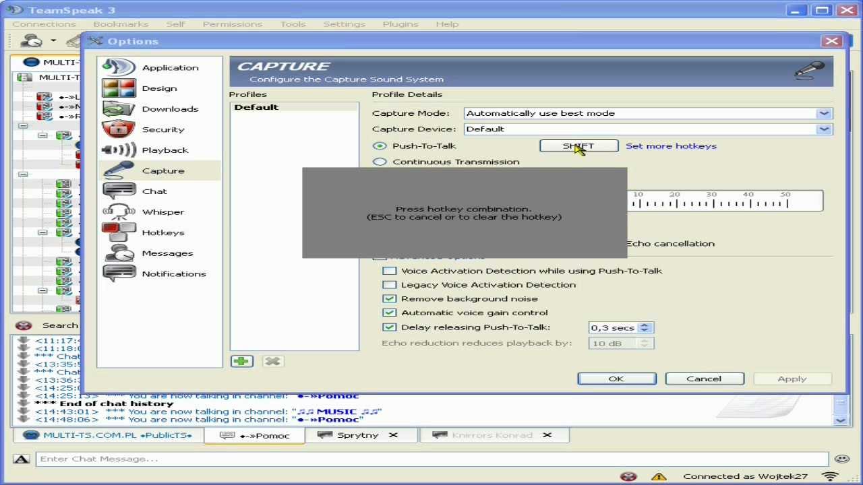Close the Sprytny chat tab with its X

tap(393, 435)
